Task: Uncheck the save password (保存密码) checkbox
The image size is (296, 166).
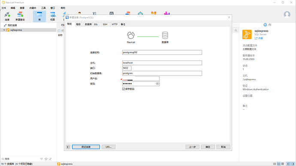Action: 124,89
